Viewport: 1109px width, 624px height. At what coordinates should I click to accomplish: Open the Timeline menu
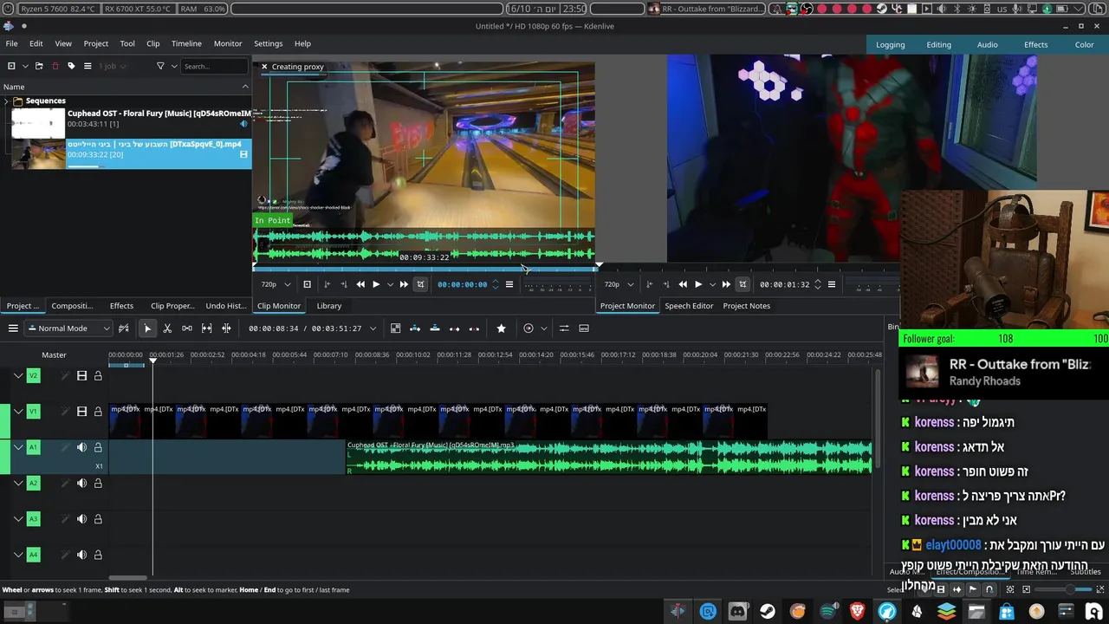186,43
